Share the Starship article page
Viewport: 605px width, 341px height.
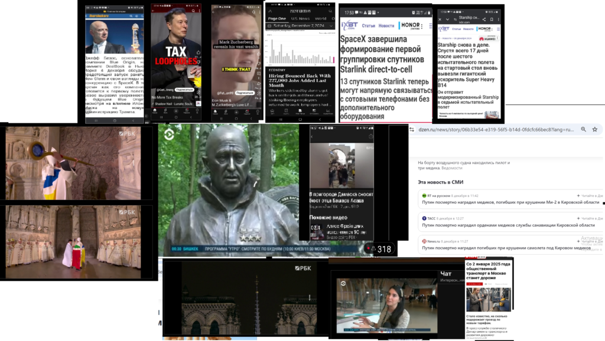coord(484,19)
